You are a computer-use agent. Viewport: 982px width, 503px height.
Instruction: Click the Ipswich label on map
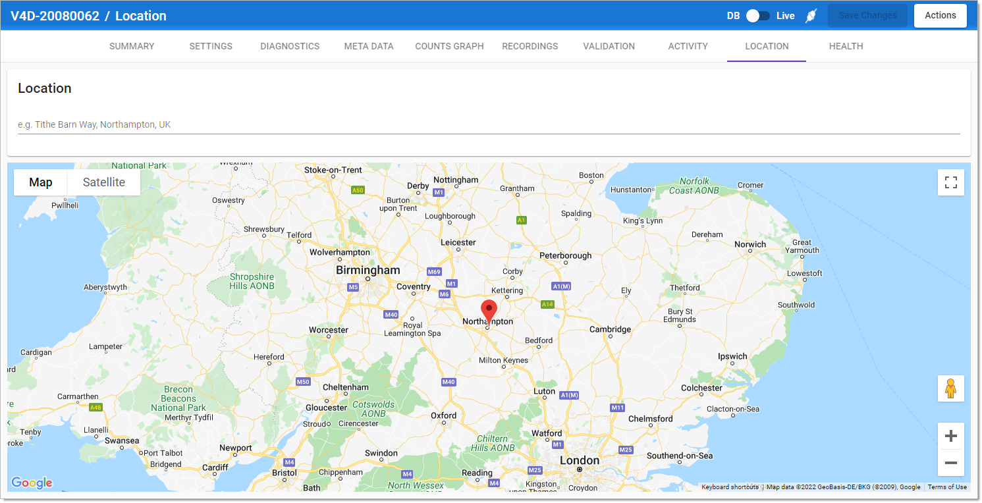(x=732, y=356)
